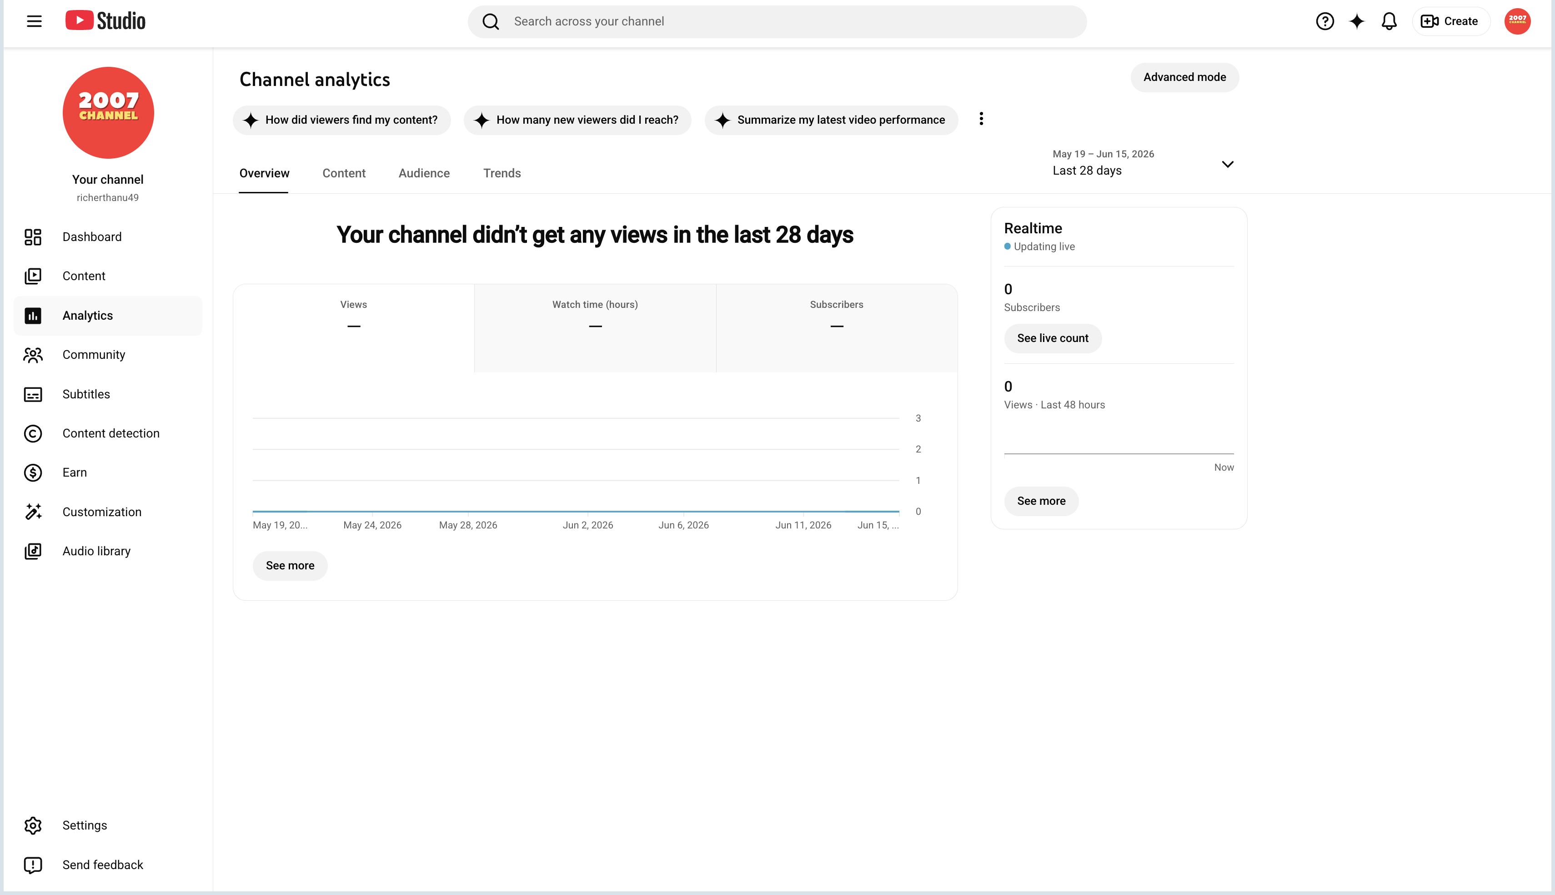Select the Views metric card
This screenshot has width=1555, height=895.
coord(354,328)
